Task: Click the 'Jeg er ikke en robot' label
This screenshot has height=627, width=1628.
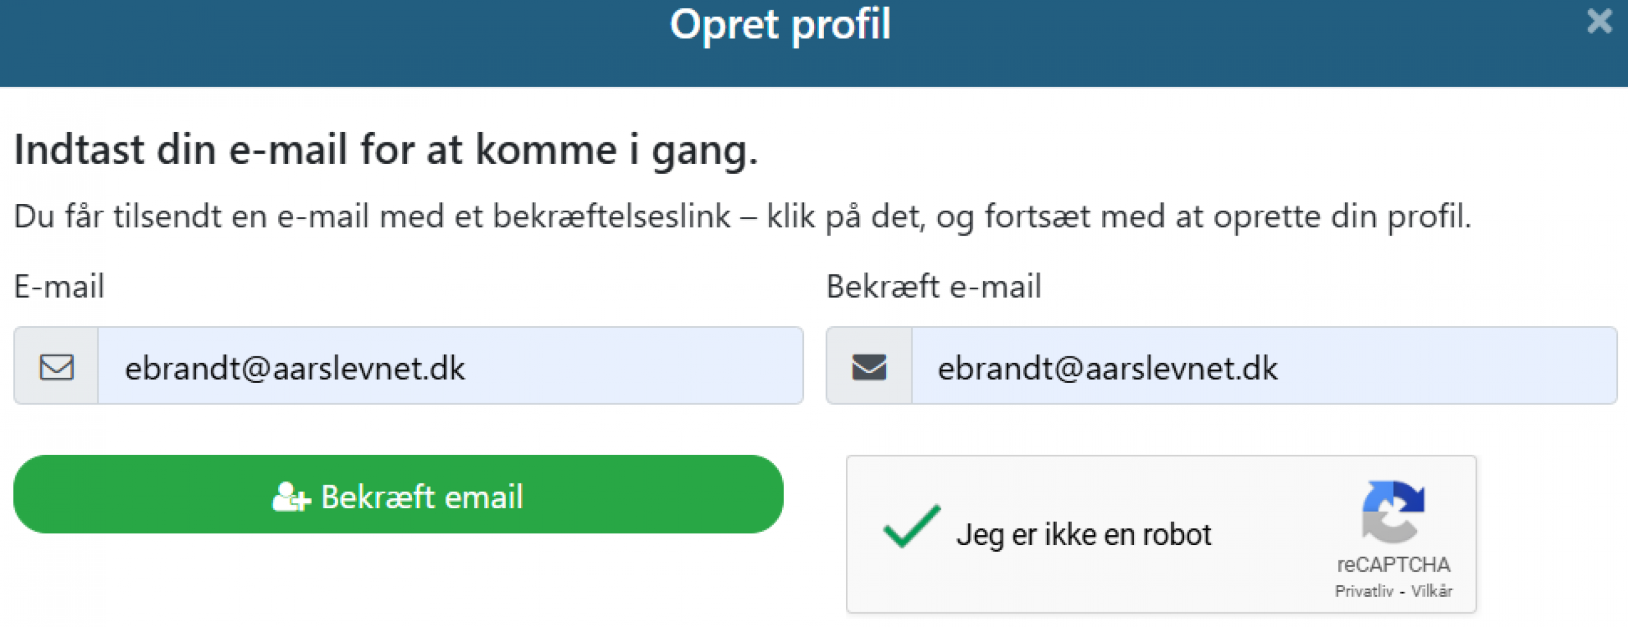Action: 1084,534
